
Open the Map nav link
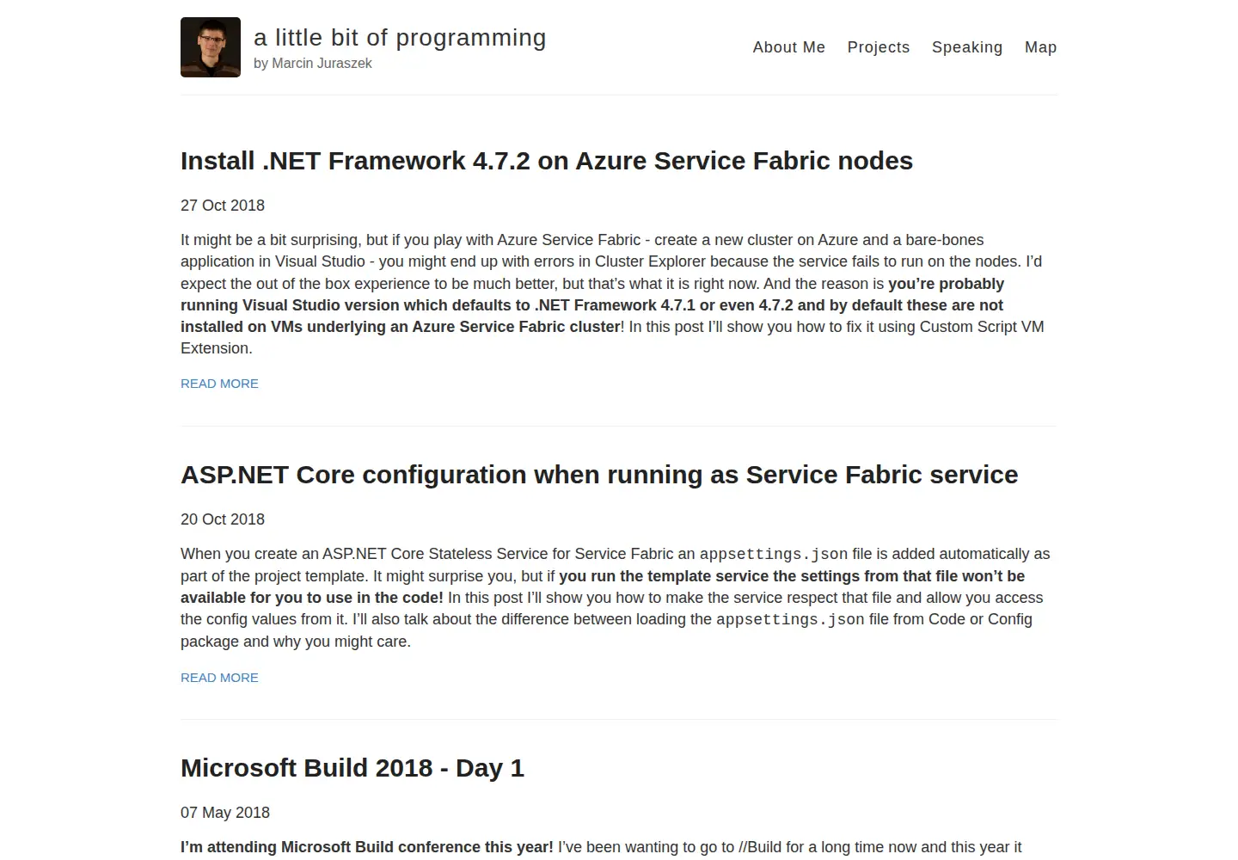tap(1040, 47)
